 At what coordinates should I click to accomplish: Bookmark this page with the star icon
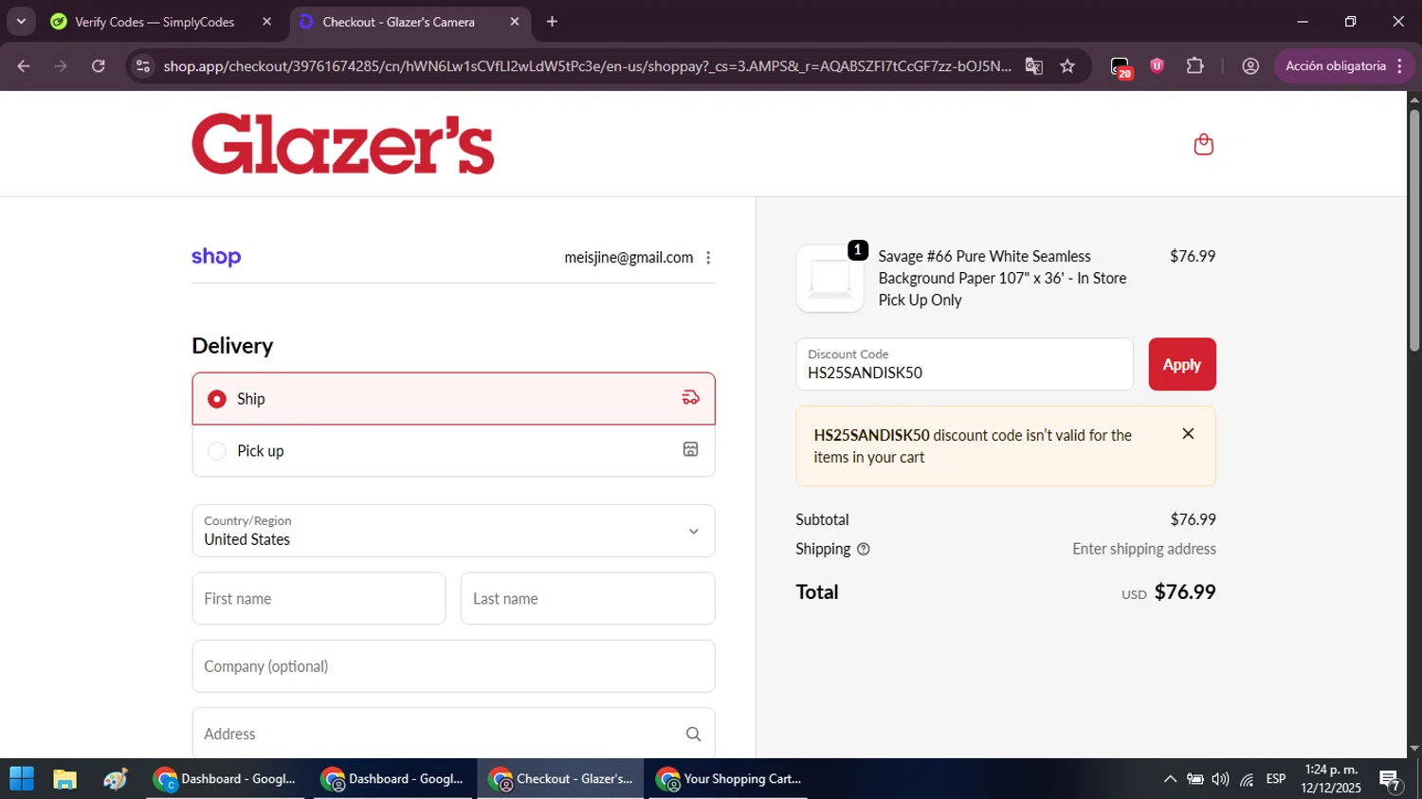[1067, 66]
